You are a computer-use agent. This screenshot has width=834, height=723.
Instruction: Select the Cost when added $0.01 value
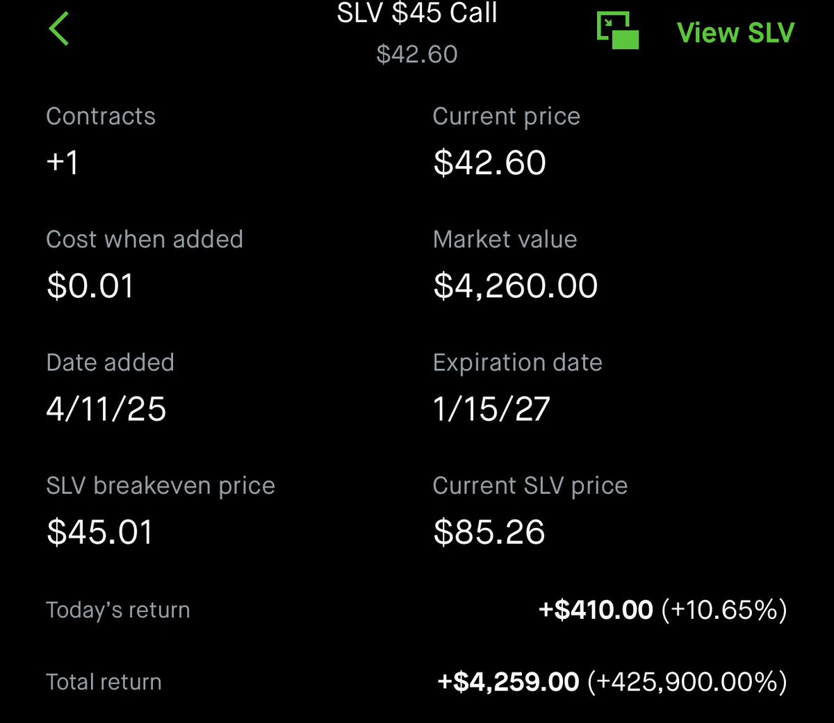(90, 285)
